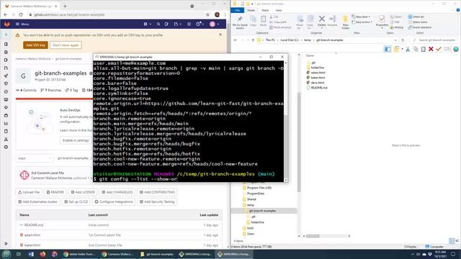Click Invert selection in the Explorer ribbon
This screenshot has width=461, height=259.
(419, 27)
